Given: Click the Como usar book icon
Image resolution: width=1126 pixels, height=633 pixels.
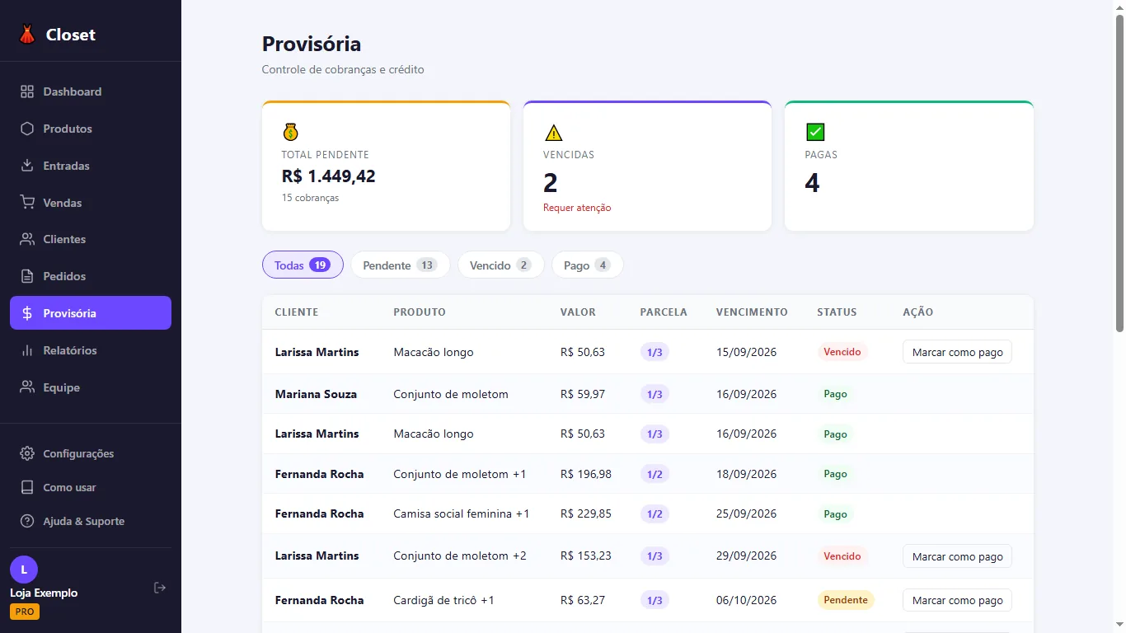Looking at the screenshot, I should pyautogui.click(x=27, y=487).
